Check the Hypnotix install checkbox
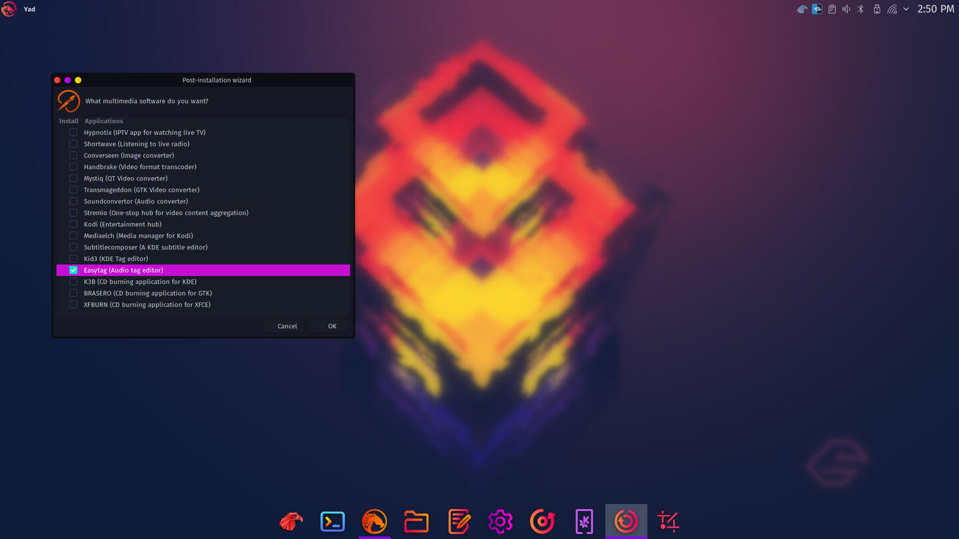959x539 pixels. tap(73, 132)
